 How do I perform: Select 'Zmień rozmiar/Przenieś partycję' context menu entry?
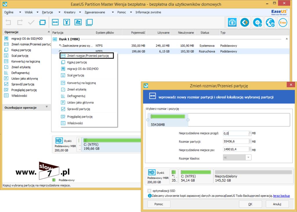[x=86, y=56]
